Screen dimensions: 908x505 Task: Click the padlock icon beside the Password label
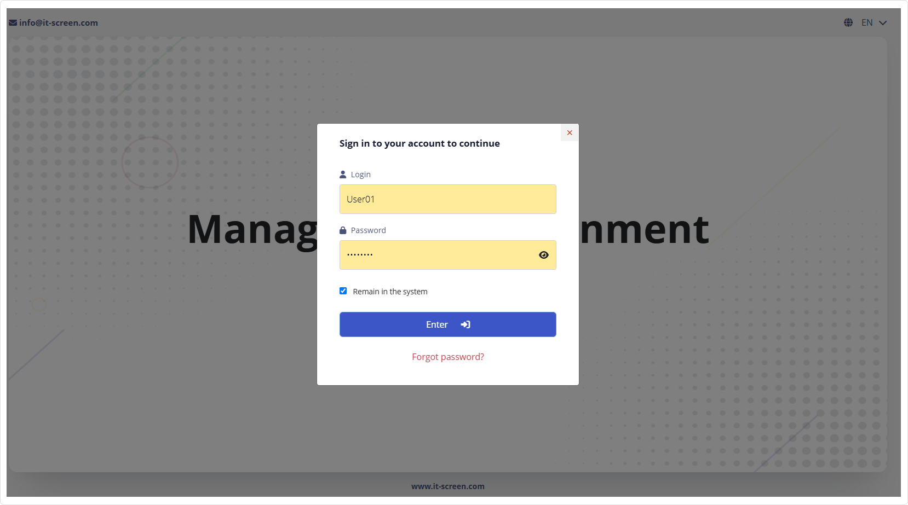tap(343, 229)
